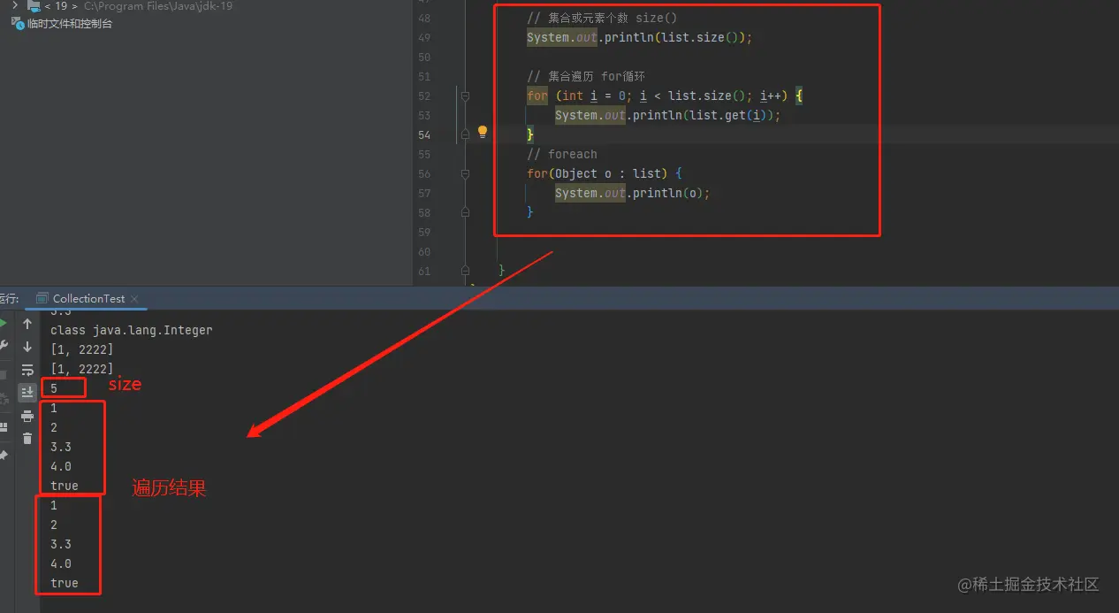Click the // foreach comment
Image resolution: width=1119 pixels, height=613 pixels.
[x=561, y=154]
